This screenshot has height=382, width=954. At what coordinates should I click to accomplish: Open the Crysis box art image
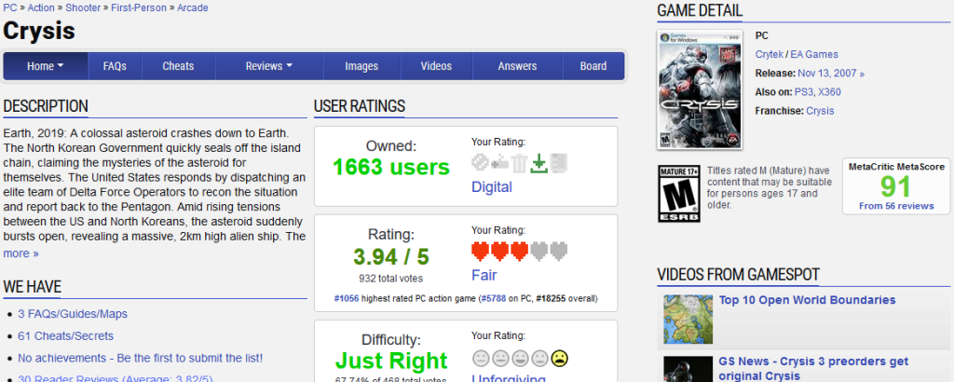coord(700,89)
